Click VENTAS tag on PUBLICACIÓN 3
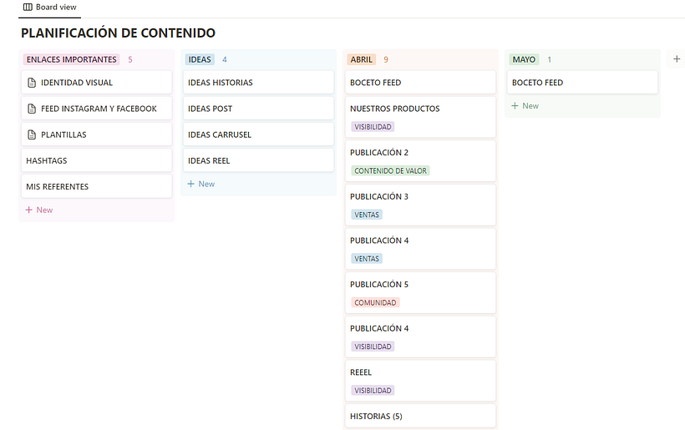This screenshot has height=430, width=685. tap(367, 215)
